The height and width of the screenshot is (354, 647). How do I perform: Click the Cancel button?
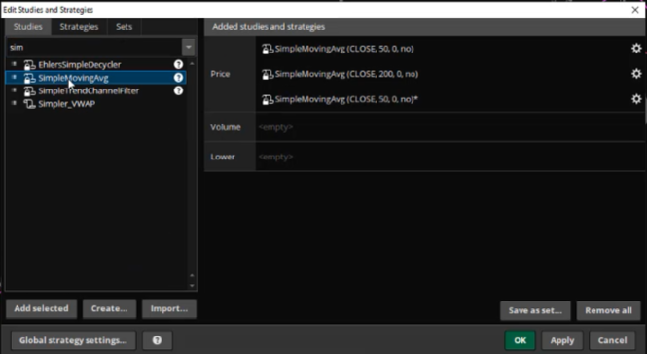coord(612,340)
